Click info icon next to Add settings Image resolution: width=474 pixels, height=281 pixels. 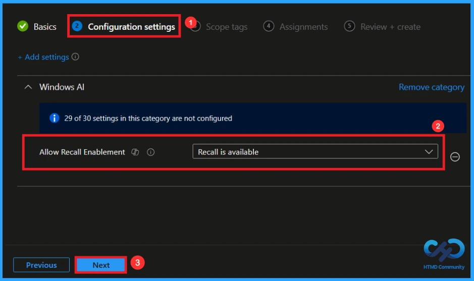click(75, 57)
